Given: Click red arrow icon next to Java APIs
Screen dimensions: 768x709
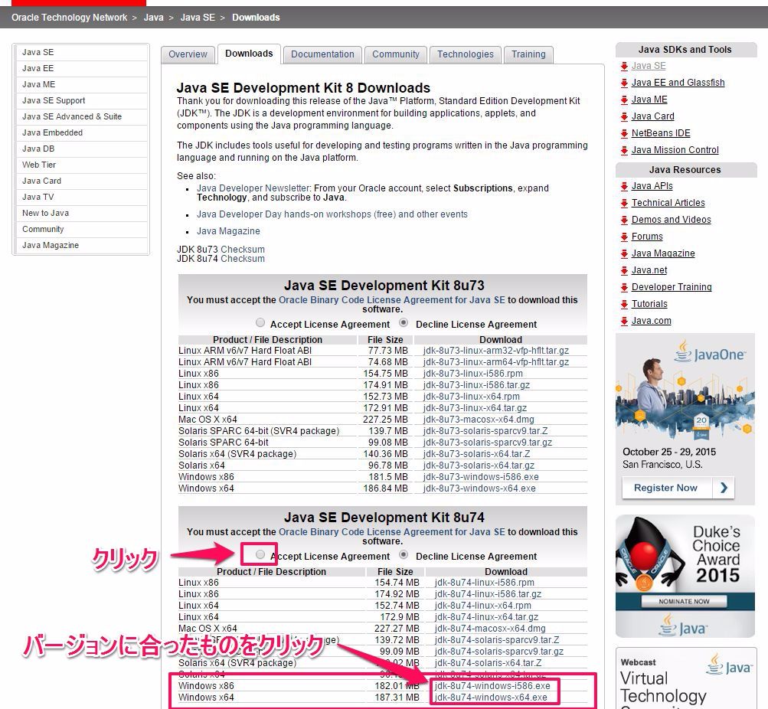Looking at the screenshot, I should pyautogui.click(x=624, y=186).
